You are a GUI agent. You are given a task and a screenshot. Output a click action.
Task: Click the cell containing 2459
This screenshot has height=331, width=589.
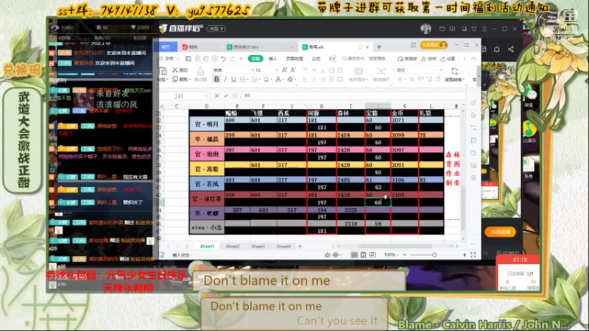351,135
